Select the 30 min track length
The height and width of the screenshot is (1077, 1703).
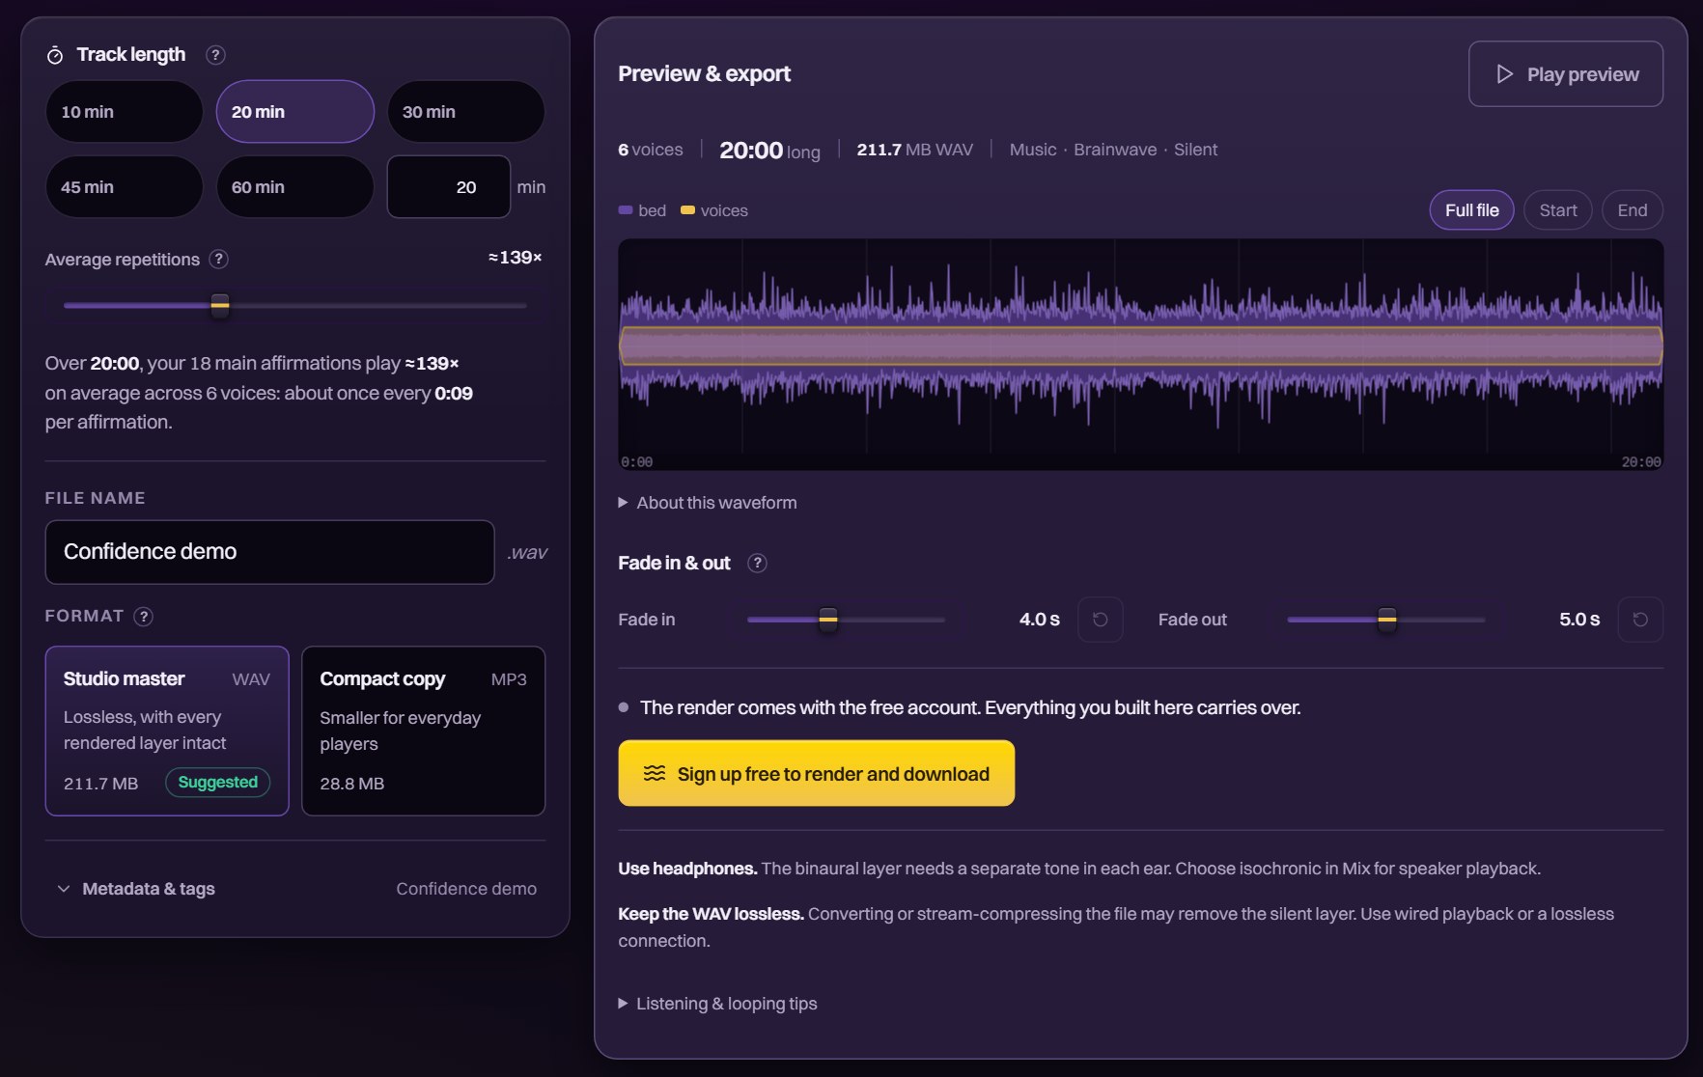pyautogui.click(x=465, y=112)
